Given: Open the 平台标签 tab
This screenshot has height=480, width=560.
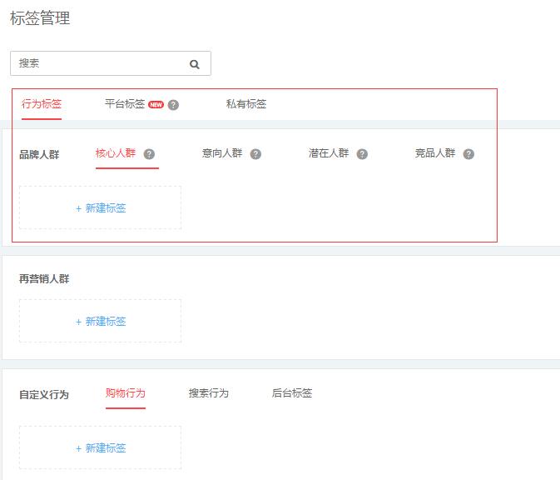Looking at the screenshot, I should [125, 104].
